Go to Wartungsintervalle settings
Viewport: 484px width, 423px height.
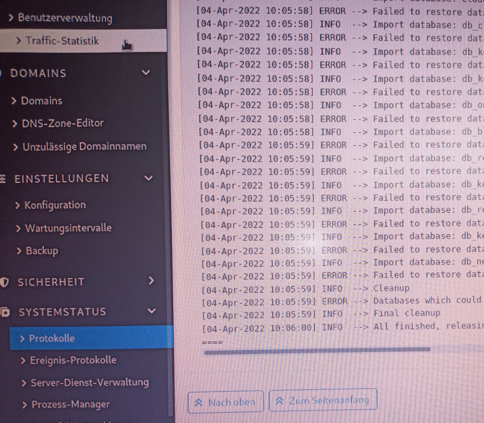coord(68,228)
